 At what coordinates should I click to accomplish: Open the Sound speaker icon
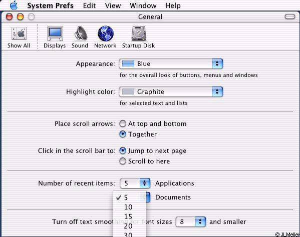pyautogui.click(x=81, y=33)
